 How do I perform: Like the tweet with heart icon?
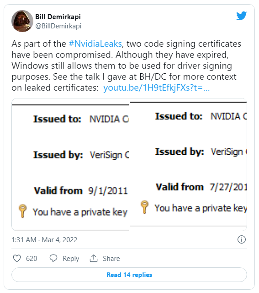(17, 258)
